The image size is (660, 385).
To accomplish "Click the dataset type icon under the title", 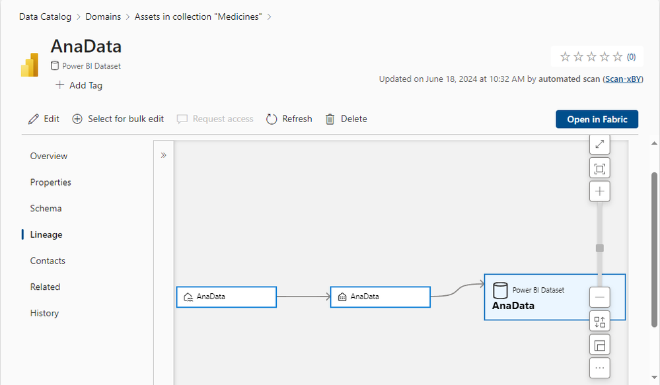I will [x=55, y=65].
